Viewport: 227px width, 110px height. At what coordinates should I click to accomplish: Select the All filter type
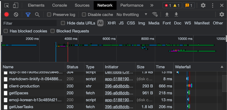pyautogui.click(x=100, y=23)
